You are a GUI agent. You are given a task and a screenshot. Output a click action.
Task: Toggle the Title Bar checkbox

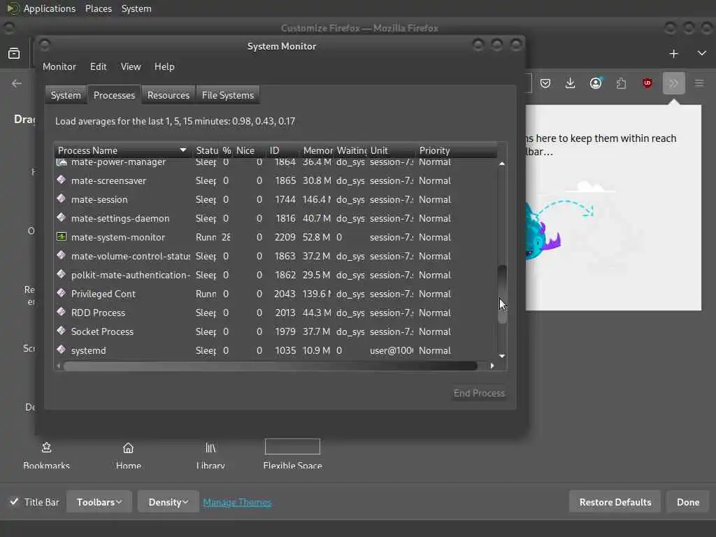click(x=14, y=502)
